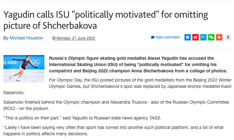The height and width of the screenshot is (140, 234).
Task: Open Add comment link
Action: 167,37
